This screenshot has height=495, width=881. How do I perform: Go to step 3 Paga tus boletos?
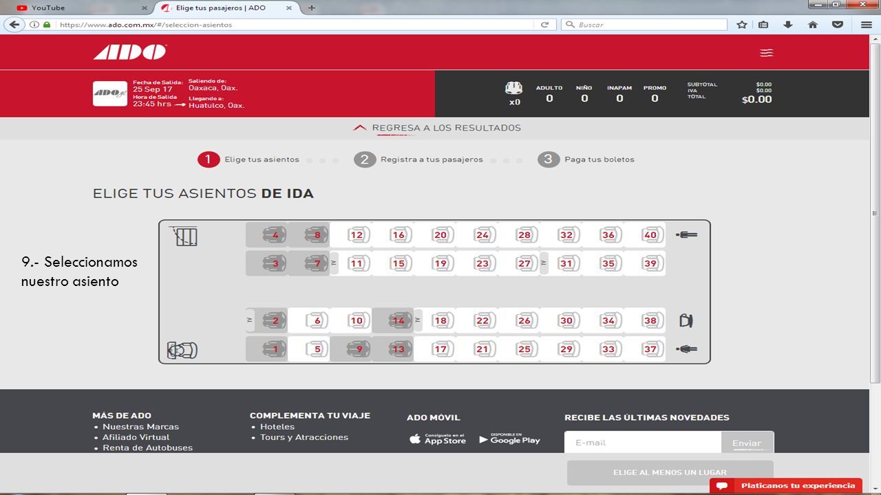click(586, 159)
